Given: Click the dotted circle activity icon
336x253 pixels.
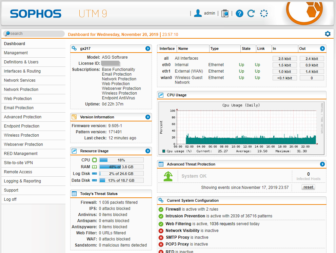Looking at the screenshot, I should (264, 14).
